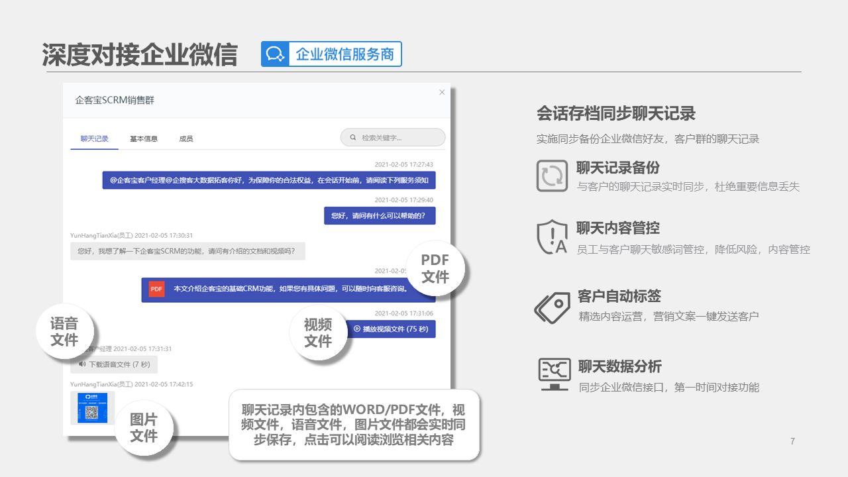Screen dimensions: 848x477
Task: Click the speaker icon beside 下载语音文件
Action: tap(82, 364)
